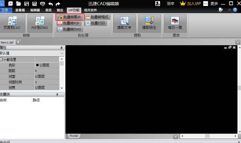This screenshot has width=241, height=143.
Task: Switch to the 查看器 tab
Action: 20,10
